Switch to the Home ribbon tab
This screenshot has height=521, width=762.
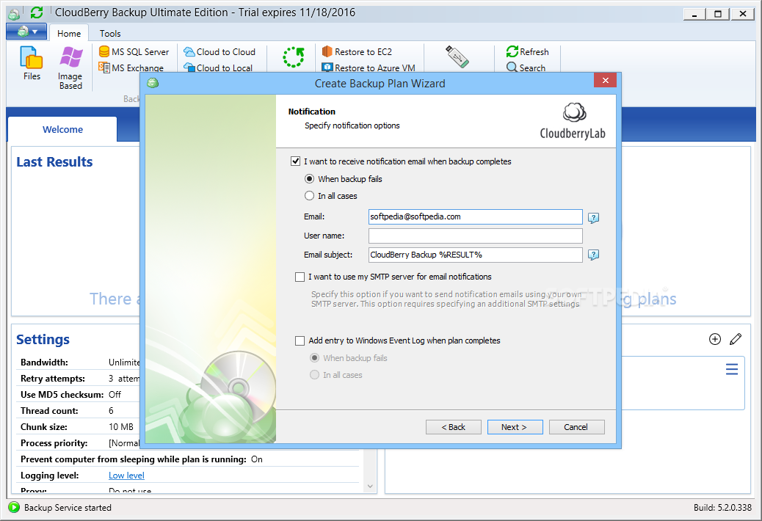click(69, 34)
